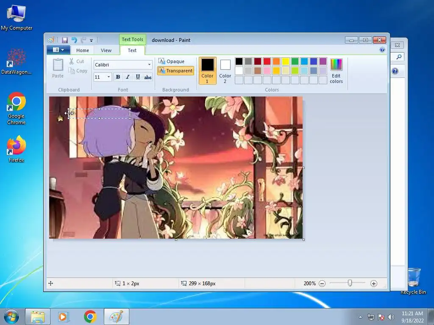
Task: Launch Windows Media Player from taskbar
Action: (64, 317)
